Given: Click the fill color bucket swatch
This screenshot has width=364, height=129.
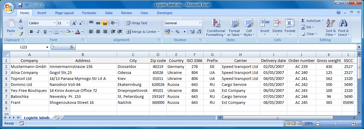Looking at the screenshot, I should coord(68,32).
